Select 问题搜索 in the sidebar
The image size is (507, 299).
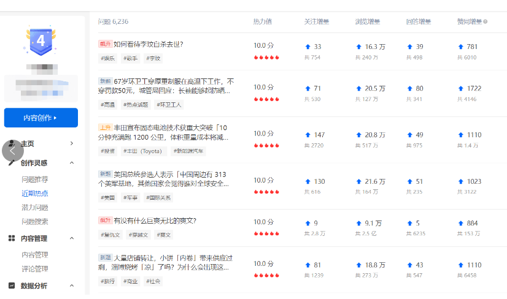coord(35,222)
